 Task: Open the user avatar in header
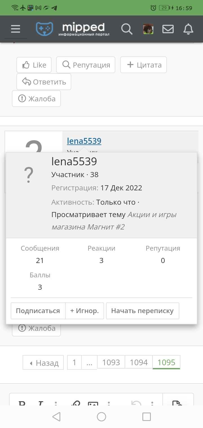pyautogui.click(x=148, y=29)
